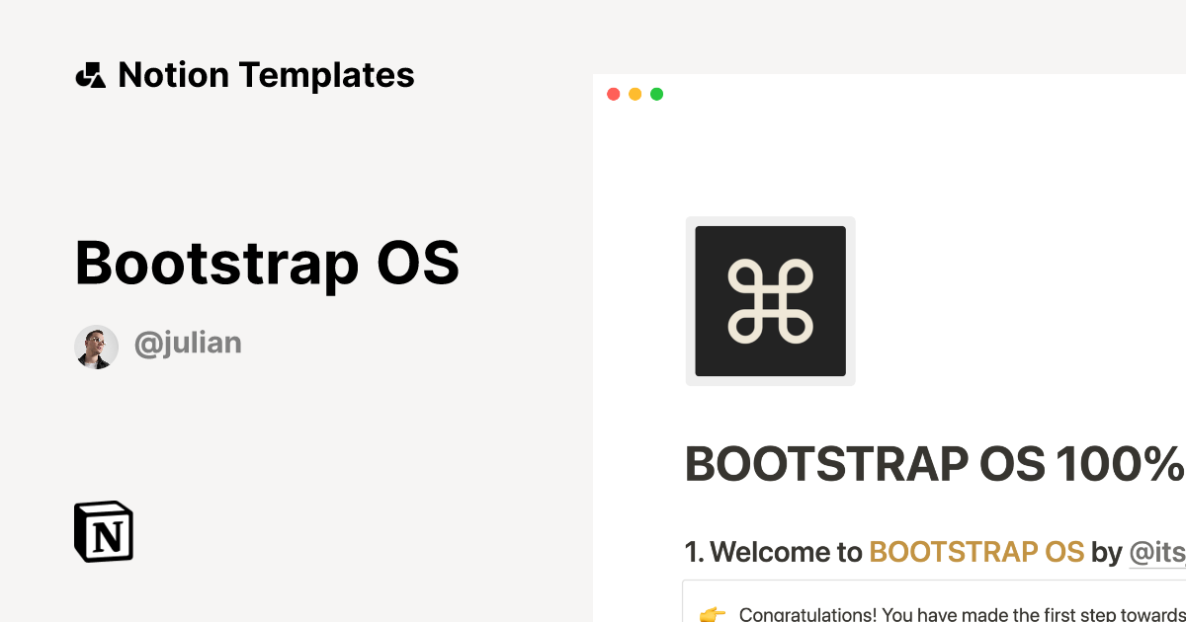The height and width of the screenshot is (622, 1186).
Task: Click the gold "BOOTSTRAP OS" highlighted text
Action: click(976, 552)
